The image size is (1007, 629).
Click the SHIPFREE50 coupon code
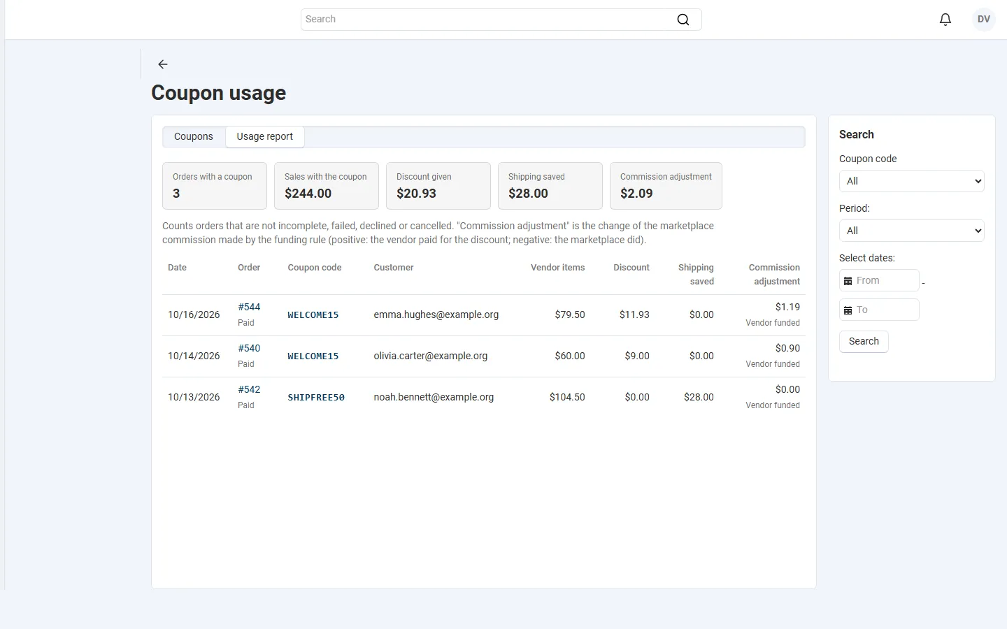pos(316,398)
